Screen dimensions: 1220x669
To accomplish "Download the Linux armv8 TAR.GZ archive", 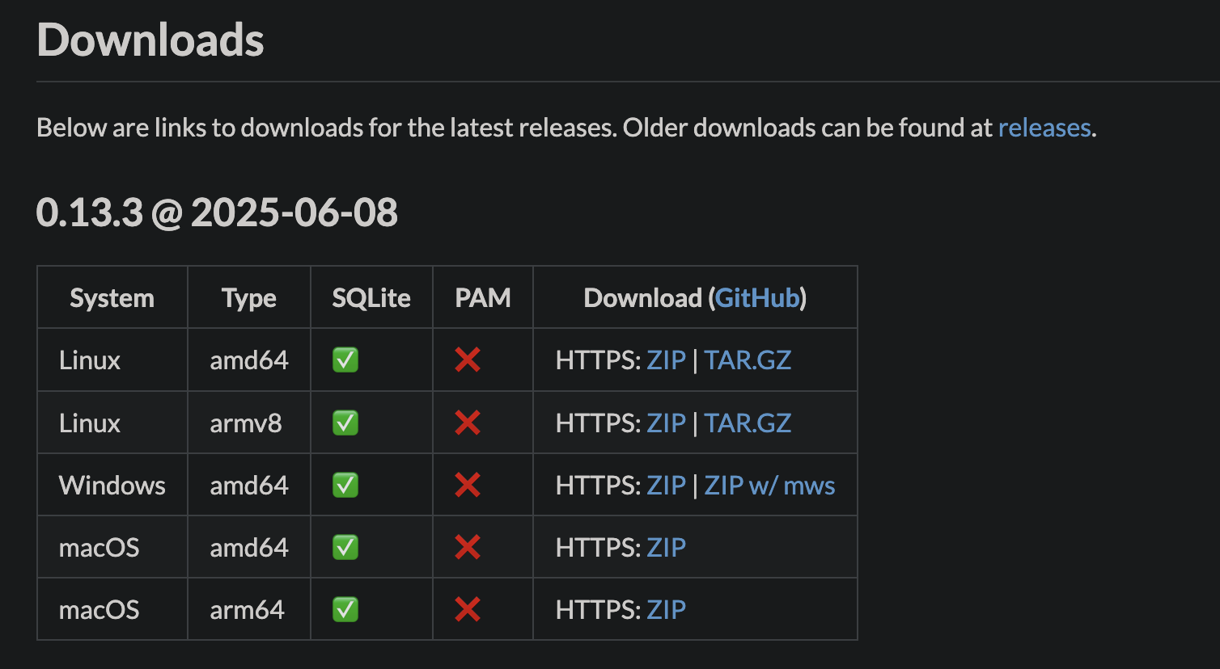I will 748,423.
